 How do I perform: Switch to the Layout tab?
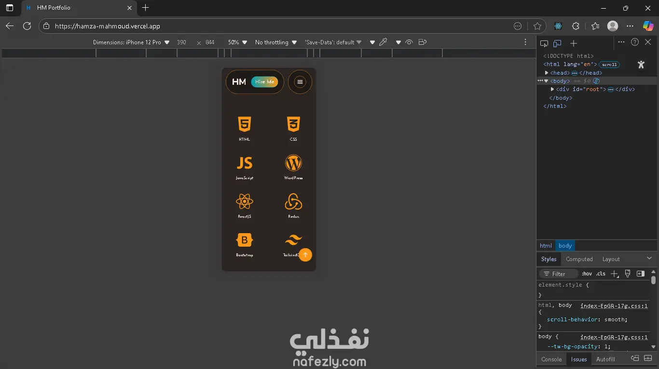(x=611, y=259)
